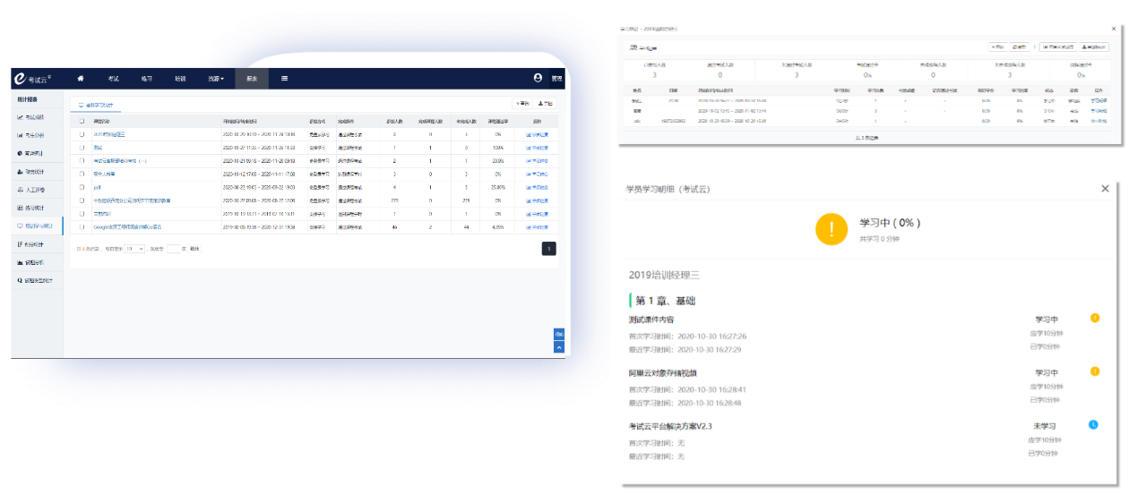
Task: Open the hamburger menu icon in the navbar
Action: (284, 79)
